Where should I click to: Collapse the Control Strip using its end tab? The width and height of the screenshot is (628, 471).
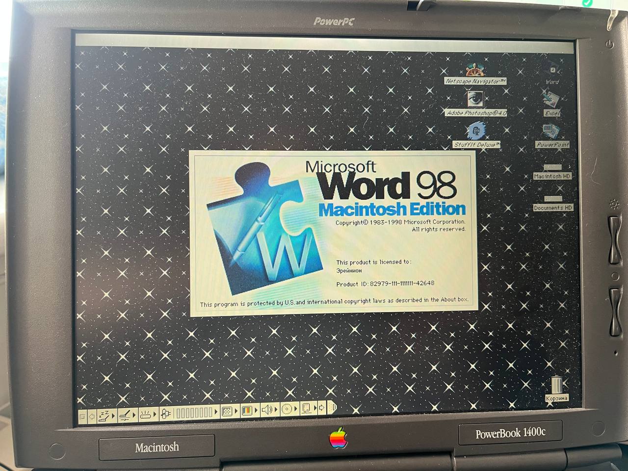coord(332,408)
